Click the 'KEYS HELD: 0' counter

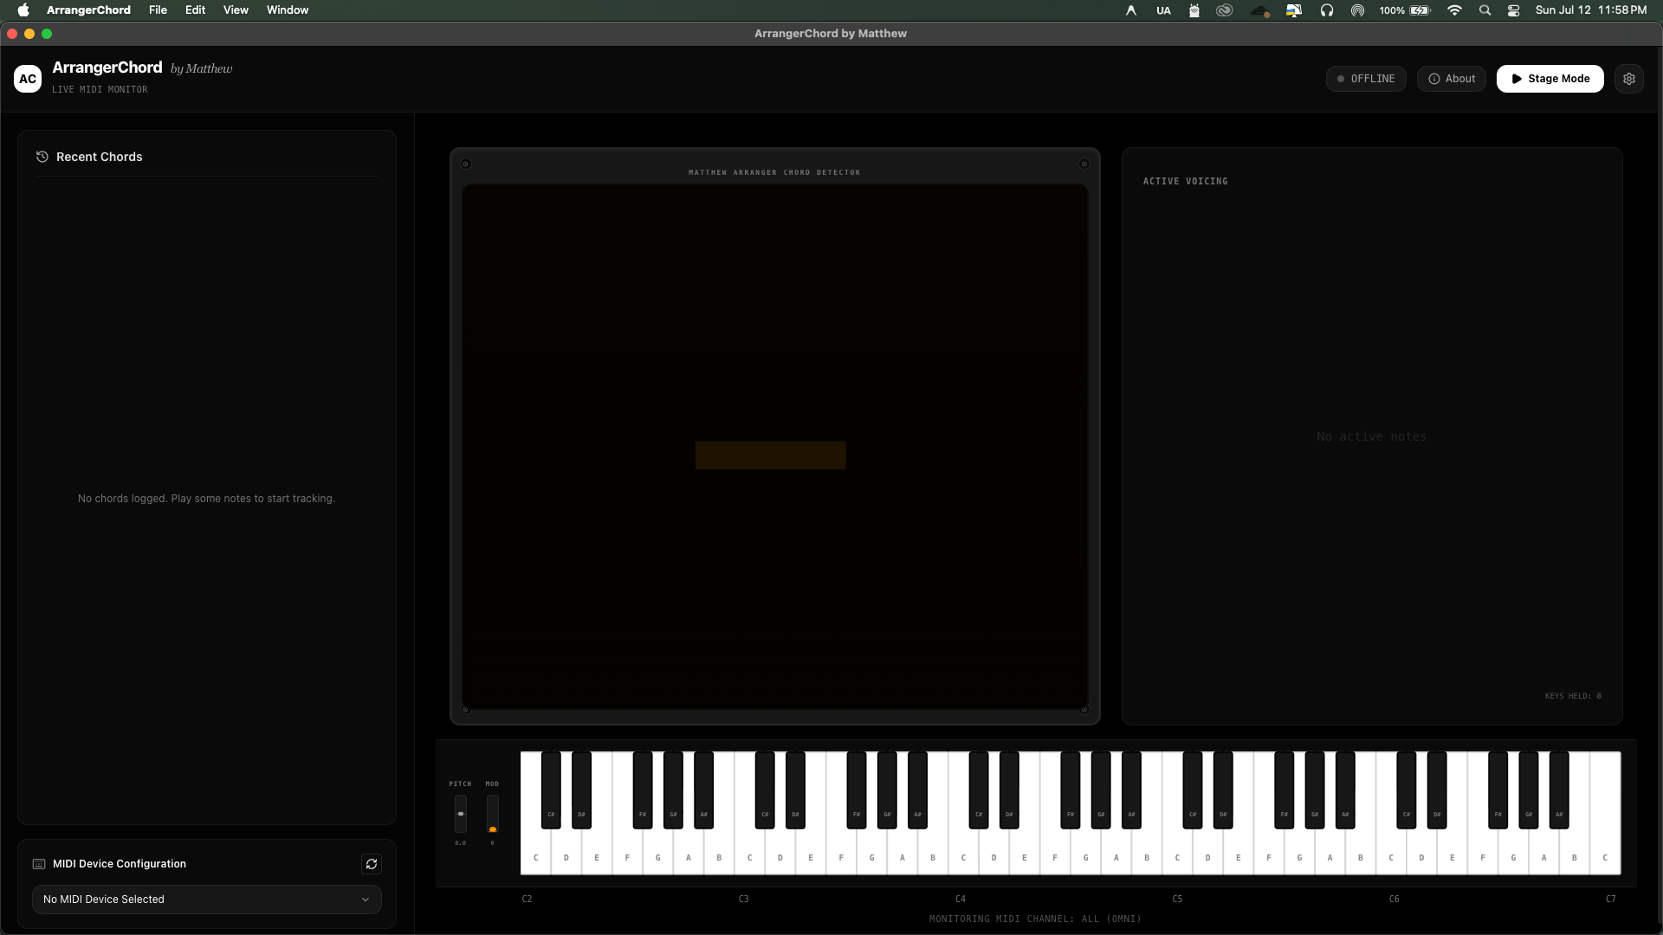pos(1573,696)
